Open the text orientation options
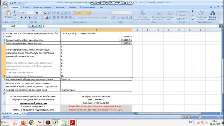The image size is (224, 126). (x=67, y=13)
